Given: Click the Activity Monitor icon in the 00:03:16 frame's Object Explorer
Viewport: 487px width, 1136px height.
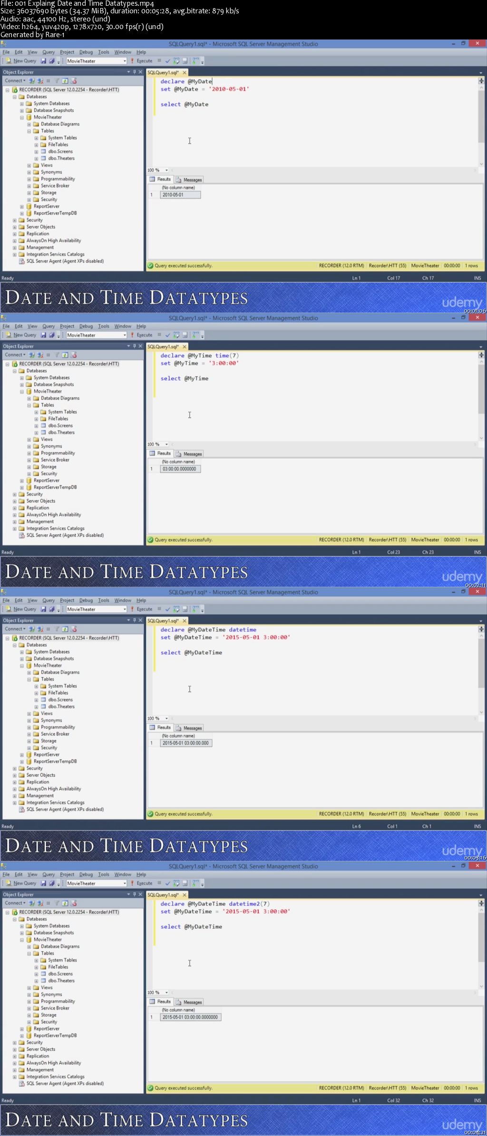Looking at the screenshot, I should 74,629.
